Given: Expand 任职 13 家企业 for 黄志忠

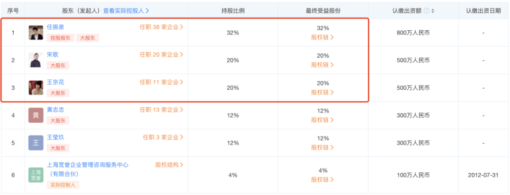Looking at the screenshot, I should (161, 110).
